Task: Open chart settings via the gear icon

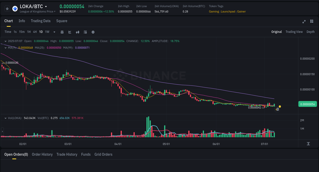Action: (x=93, y=32)
